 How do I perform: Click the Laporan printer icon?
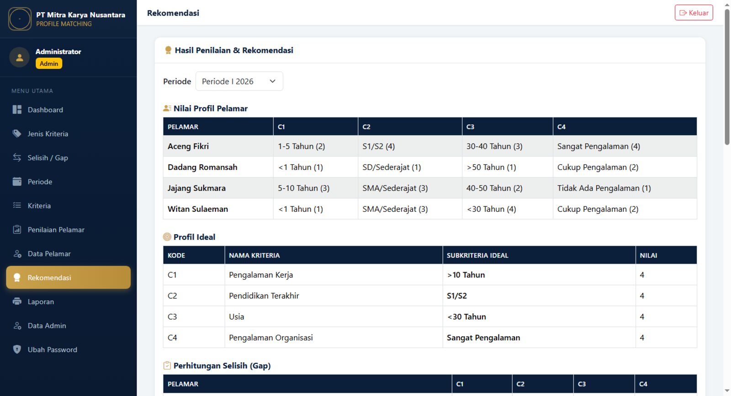click(x=17, y=301)
